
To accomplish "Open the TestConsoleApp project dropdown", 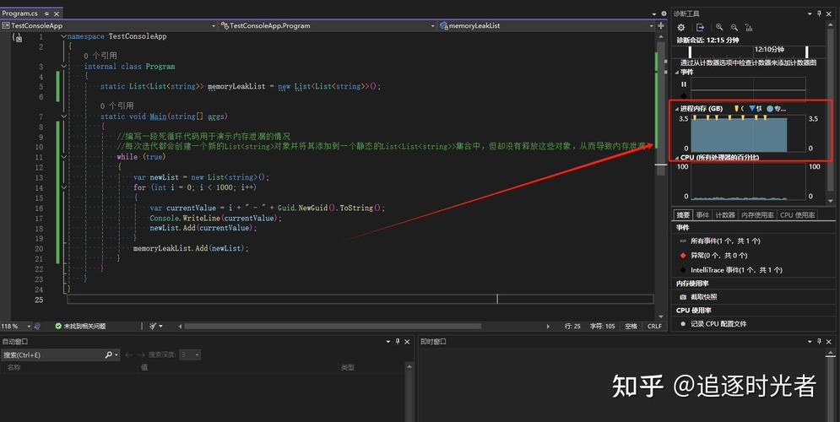I will (x=214, y=25).
